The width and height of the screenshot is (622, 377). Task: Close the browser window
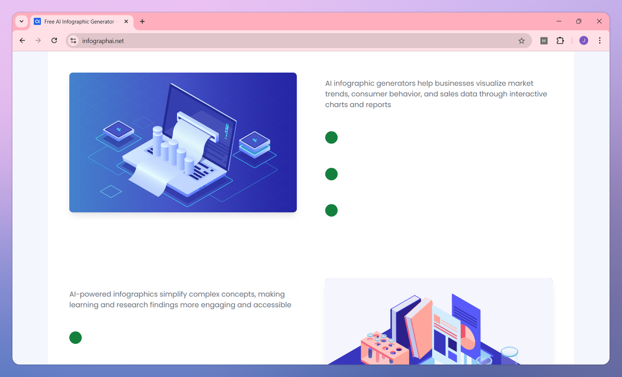[x=599, y=21]
